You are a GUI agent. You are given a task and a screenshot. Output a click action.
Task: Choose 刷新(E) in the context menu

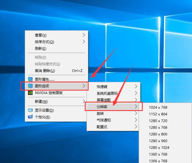56,48
